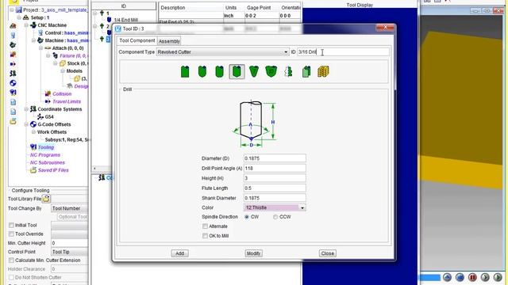This screenshot has height=285, width=508.
Task: Click the Collision icon in the sidebar strip
Action: tap(13, 55)
